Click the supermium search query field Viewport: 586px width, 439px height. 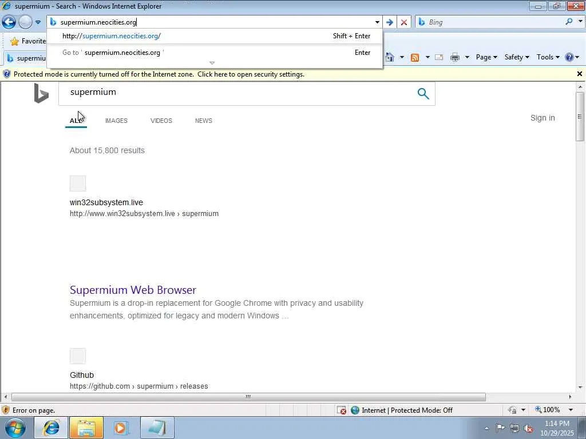235,92
